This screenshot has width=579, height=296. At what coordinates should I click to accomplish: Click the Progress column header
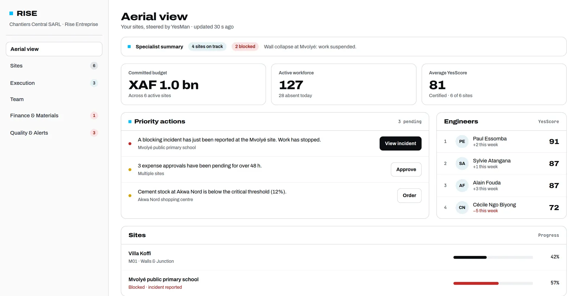pos(548,235)
